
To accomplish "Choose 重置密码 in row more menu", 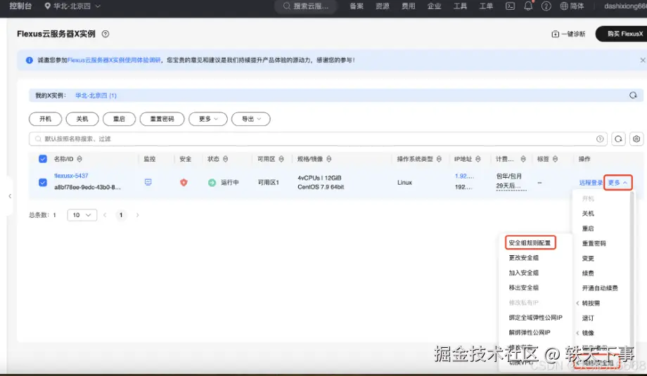I will coord(594,244).
